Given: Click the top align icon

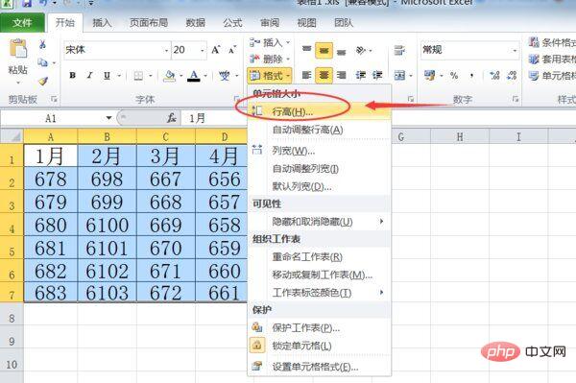Looking at the screenshot, I should point(307,50).
